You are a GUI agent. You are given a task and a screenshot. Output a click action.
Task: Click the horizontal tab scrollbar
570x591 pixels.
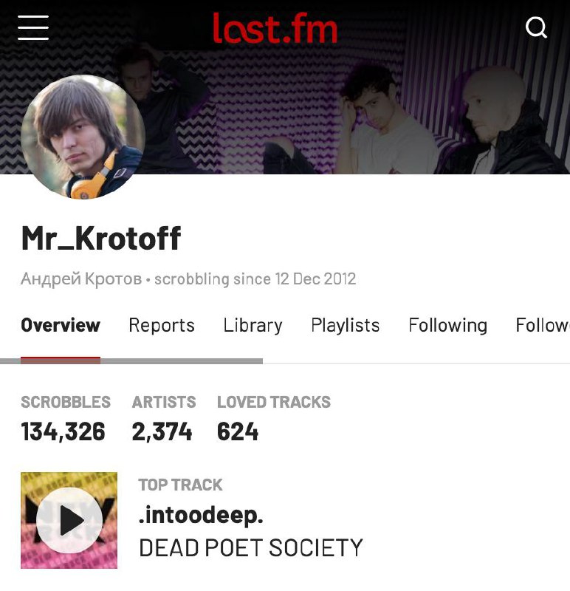(x=131, y=361)
